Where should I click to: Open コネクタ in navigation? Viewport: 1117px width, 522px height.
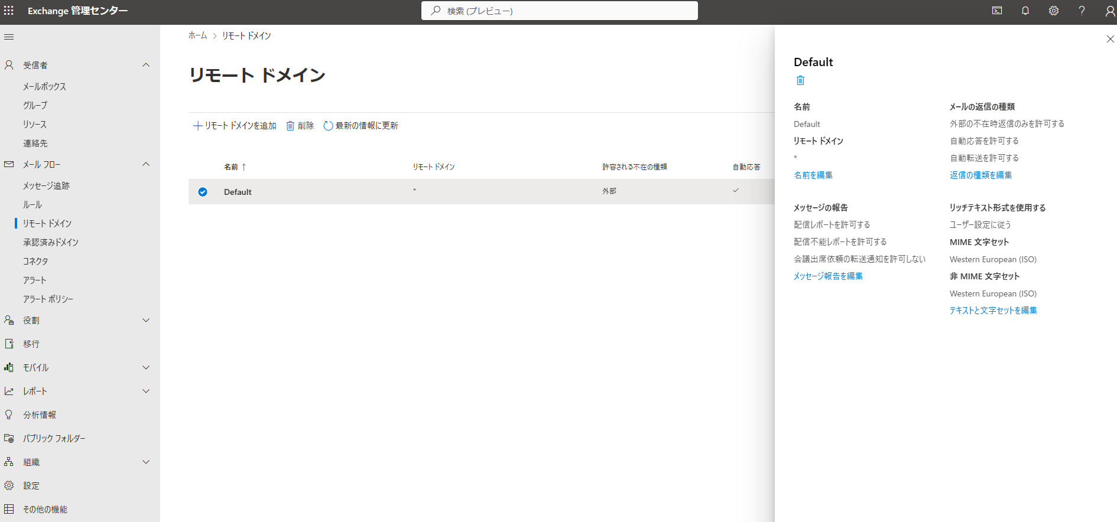35,261
